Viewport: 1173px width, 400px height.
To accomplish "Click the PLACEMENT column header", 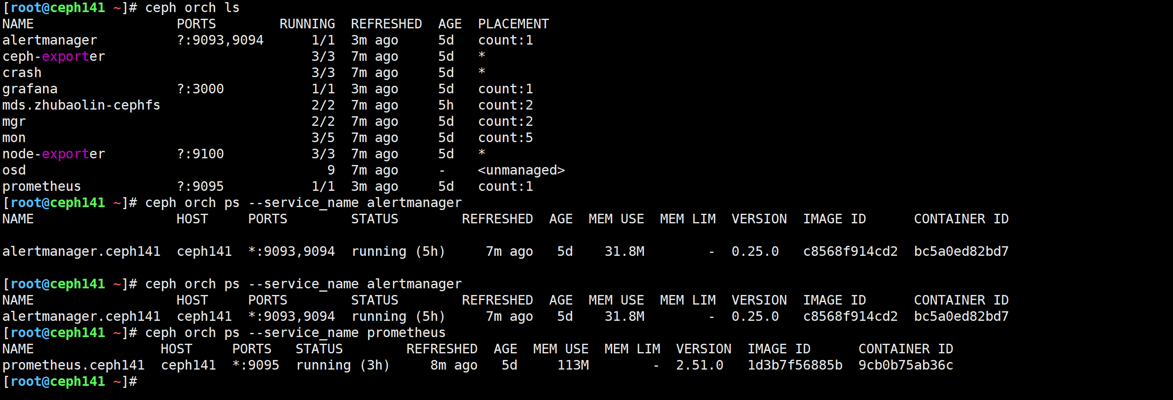I will pos(514,24).
